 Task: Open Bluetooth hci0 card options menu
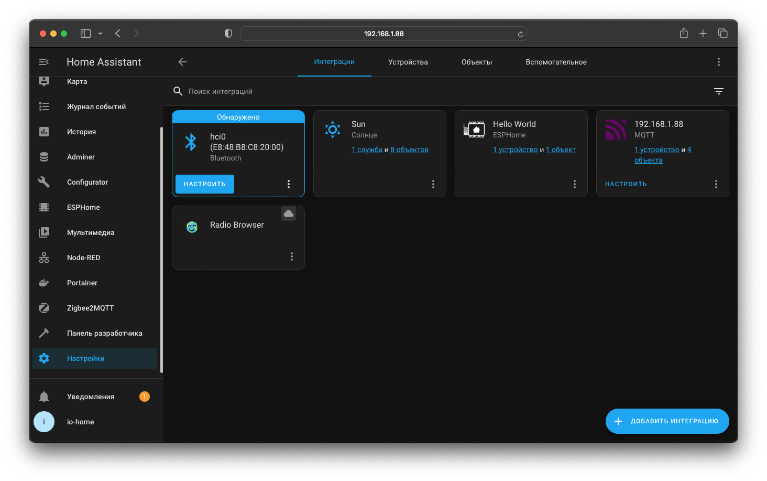[x=289, y=184]
